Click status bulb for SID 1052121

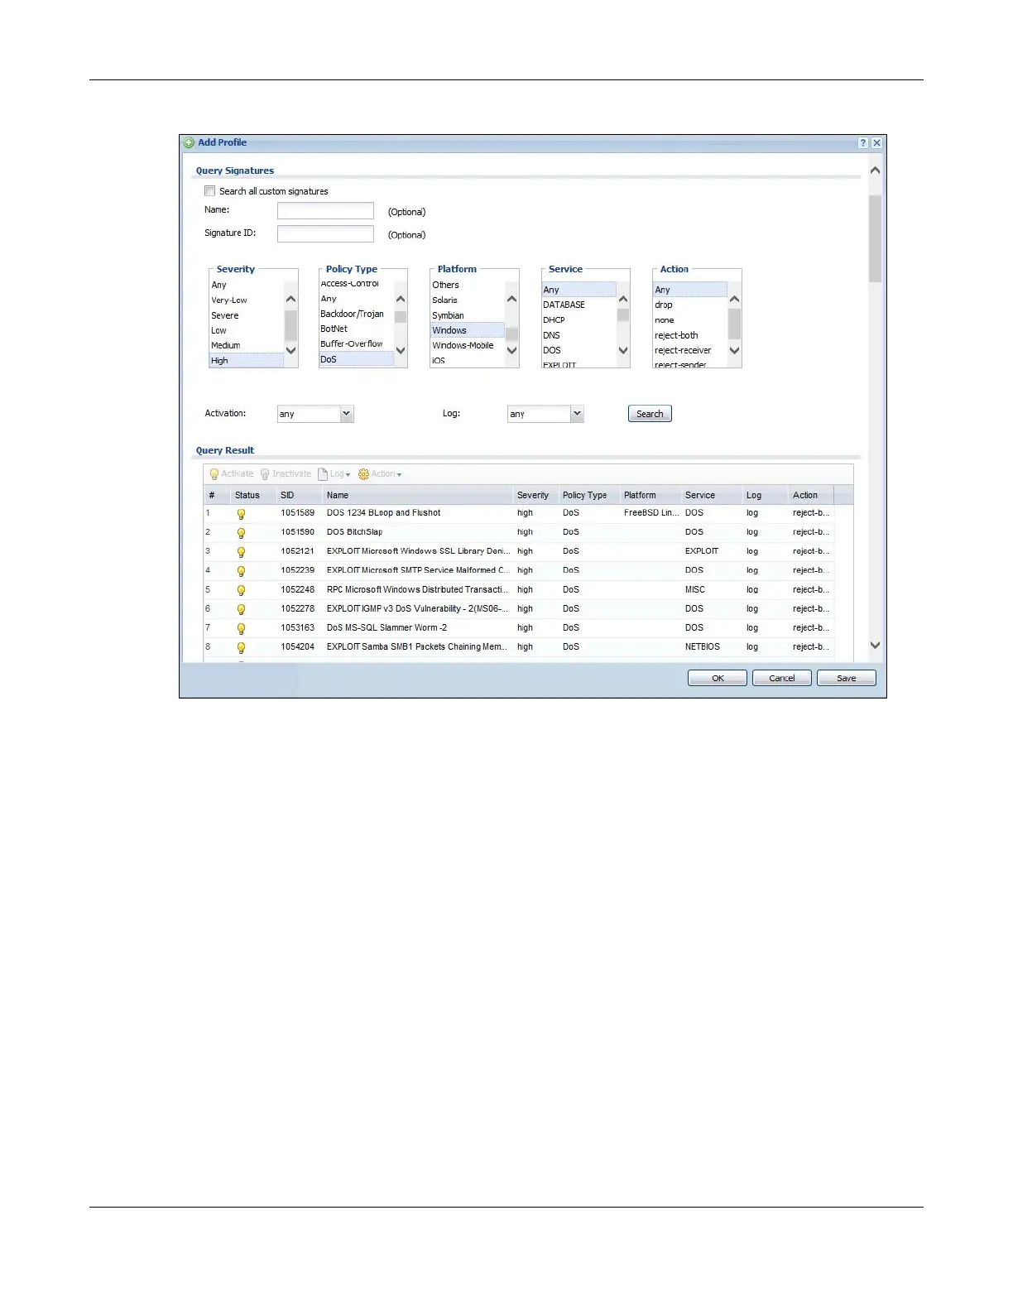pyautogui.click(x=241, y=552)
